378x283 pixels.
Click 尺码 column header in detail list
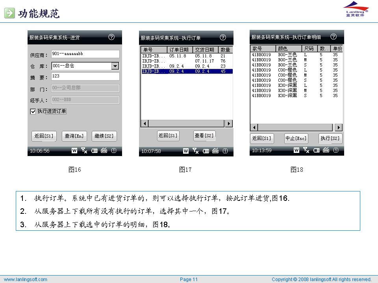pyautogui.click(x=309, y=48)
